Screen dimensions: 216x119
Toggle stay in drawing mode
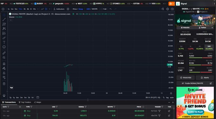pos(4,68)
